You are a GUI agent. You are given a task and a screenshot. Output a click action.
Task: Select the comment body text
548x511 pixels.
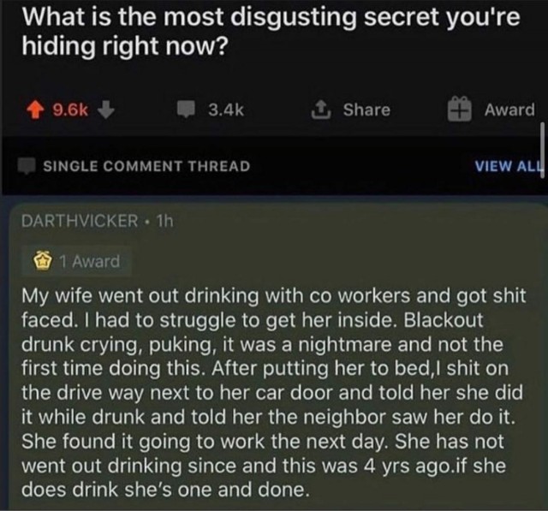tap(274, 393)
